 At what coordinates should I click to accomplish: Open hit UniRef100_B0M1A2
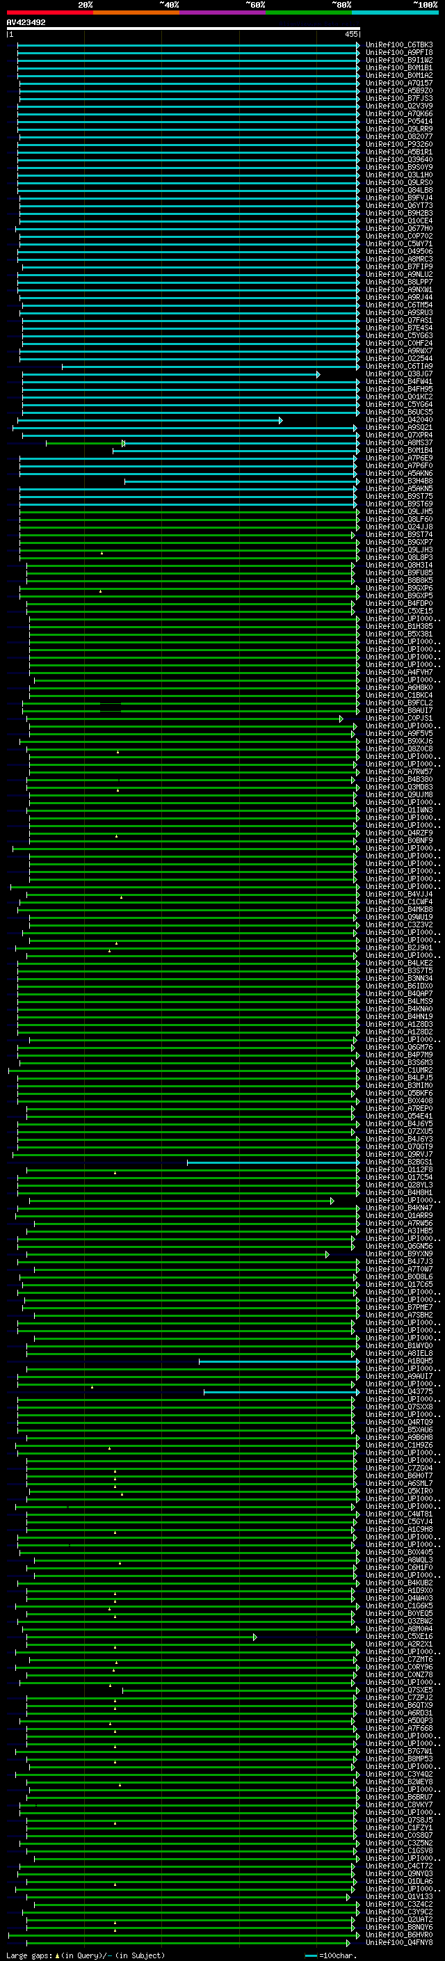(399, 75)
